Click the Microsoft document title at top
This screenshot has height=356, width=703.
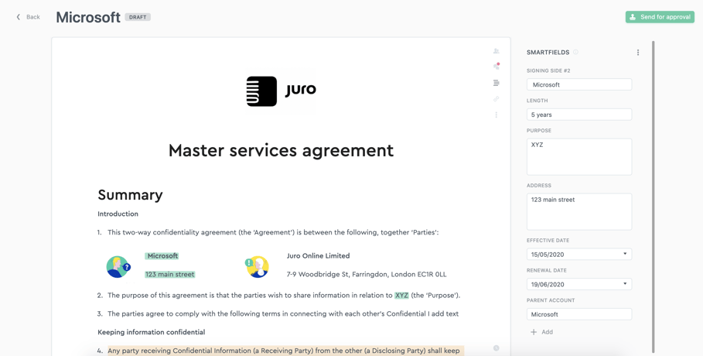[88, 17]
